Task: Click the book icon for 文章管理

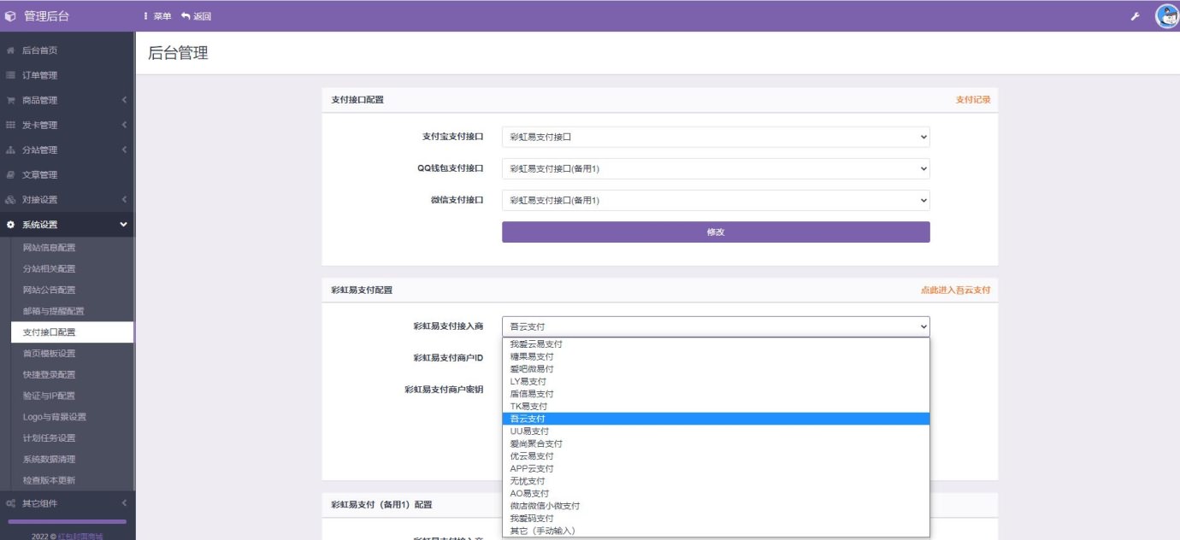Action: 10,174
